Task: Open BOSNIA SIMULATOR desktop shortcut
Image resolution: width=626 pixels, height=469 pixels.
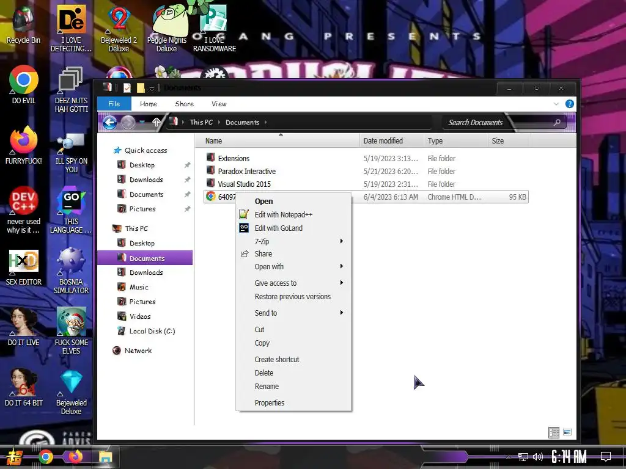Action: point(71,271)
